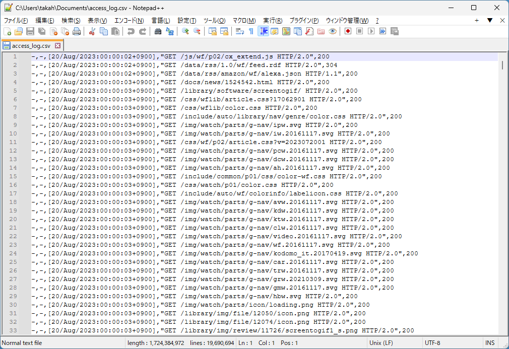Start macro recording with the red dot icon

[x=348, y=31]
